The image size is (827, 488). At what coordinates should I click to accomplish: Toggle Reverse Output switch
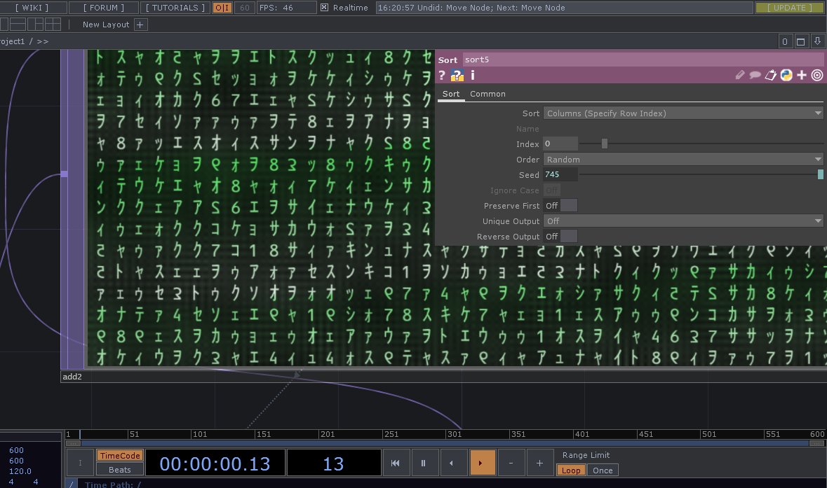point(560,237)
